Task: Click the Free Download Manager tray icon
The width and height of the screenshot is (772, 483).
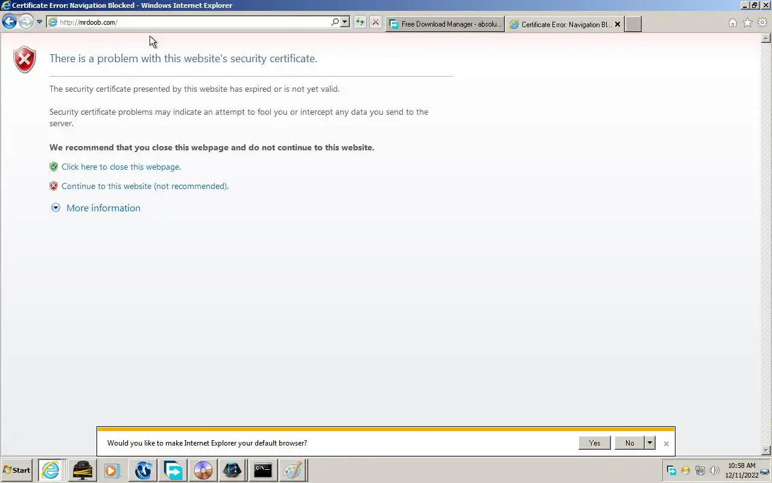Action: [x=671, y=470]
